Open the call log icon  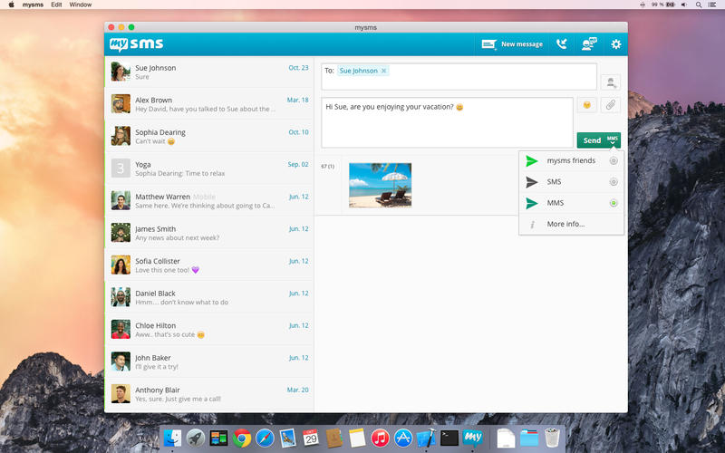562,43
